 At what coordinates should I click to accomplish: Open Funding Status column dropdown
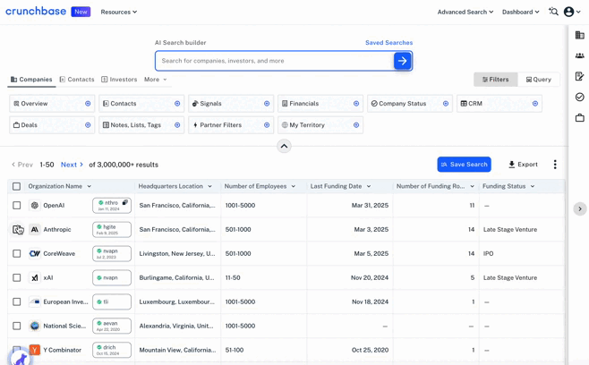click(533, 186)
